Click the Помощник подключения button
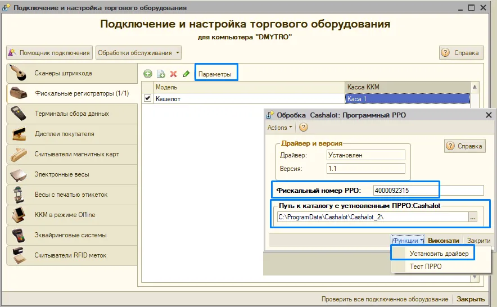The height and width of the screenshot is (307, 497). tap(49, 53)
